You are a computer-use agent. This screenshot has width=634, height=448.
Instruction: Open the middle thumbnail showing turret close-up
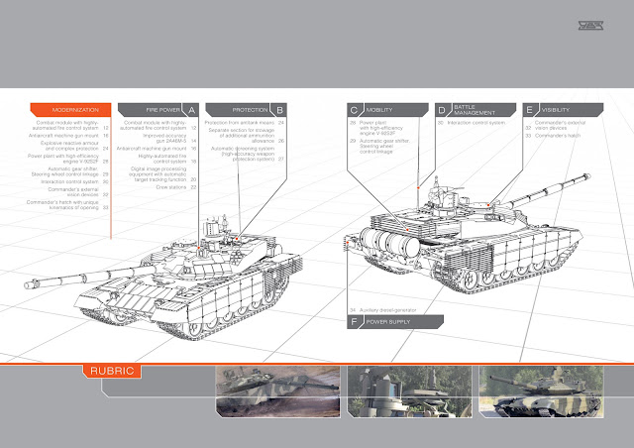[409, 392]
